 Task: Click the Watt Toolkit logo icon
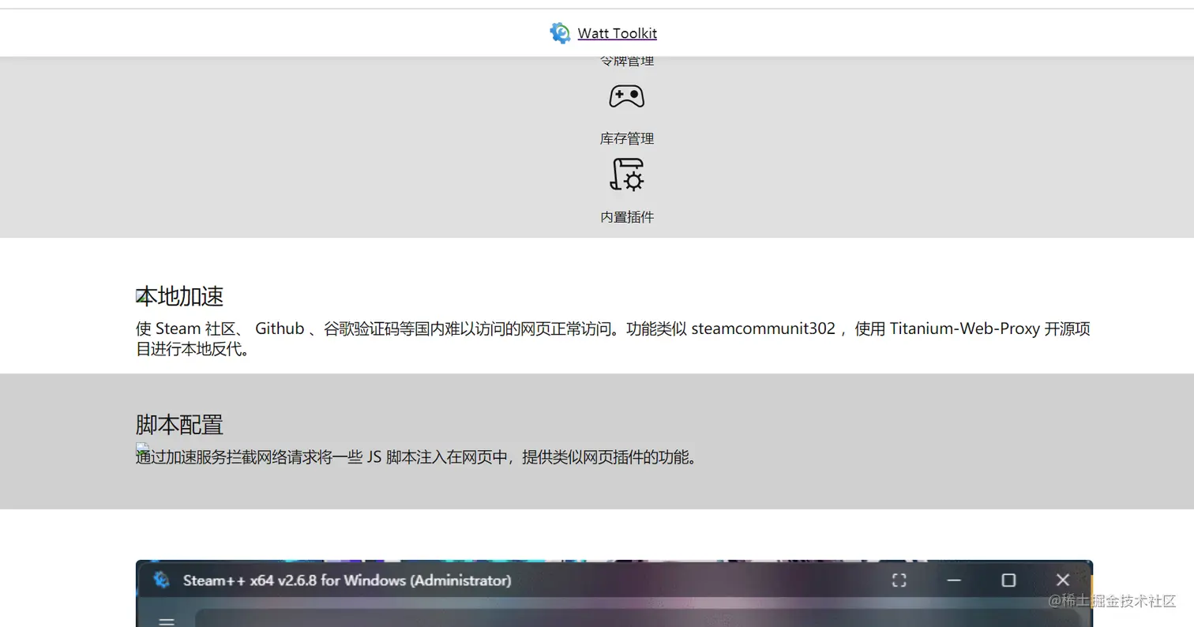pos(560,32)
